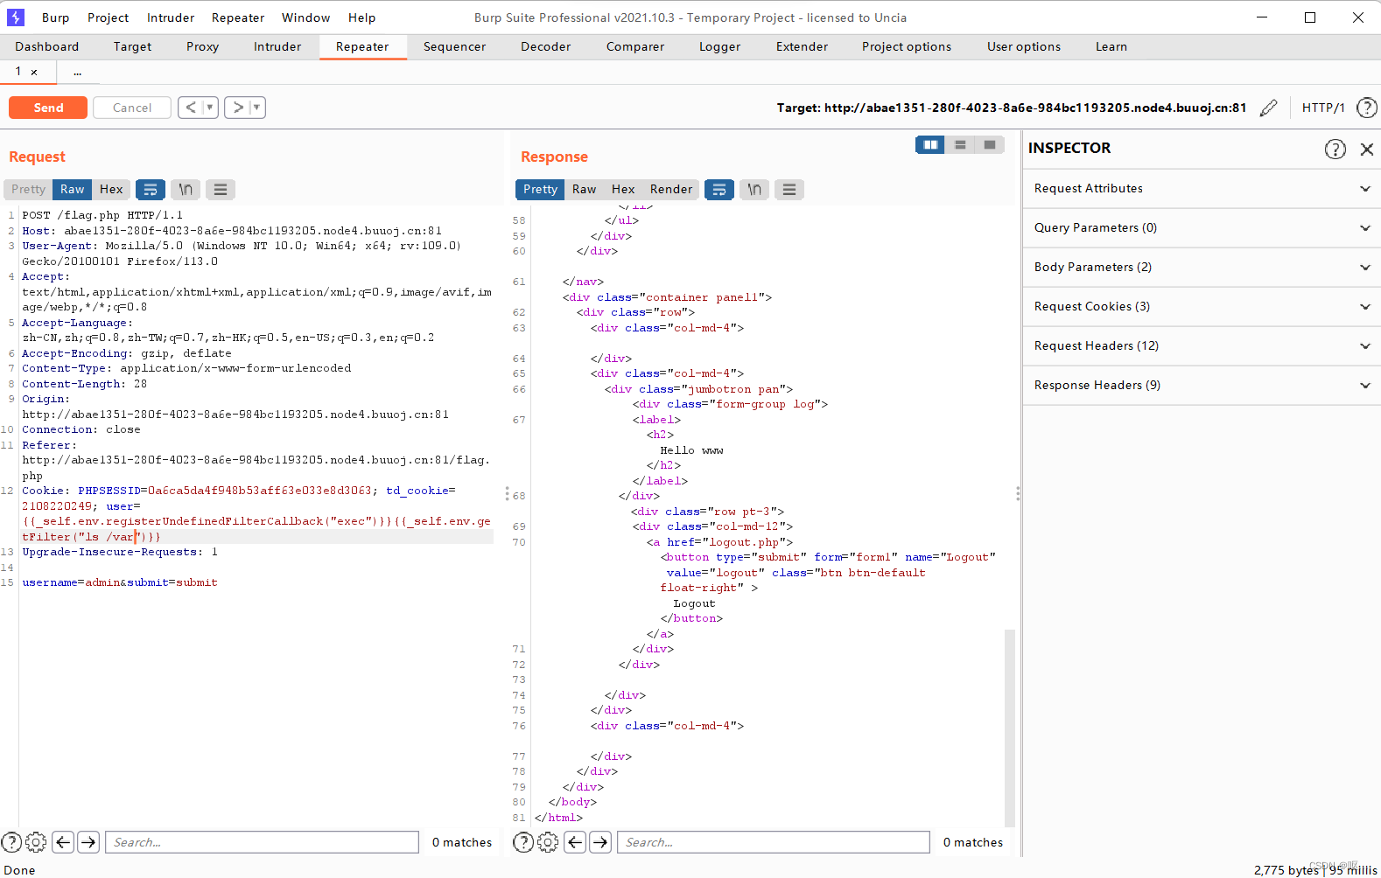This screenshot has height=878, width=1381.
Task: Toggle response non-printable characters \n icon
Action: (x=754, y=189)
